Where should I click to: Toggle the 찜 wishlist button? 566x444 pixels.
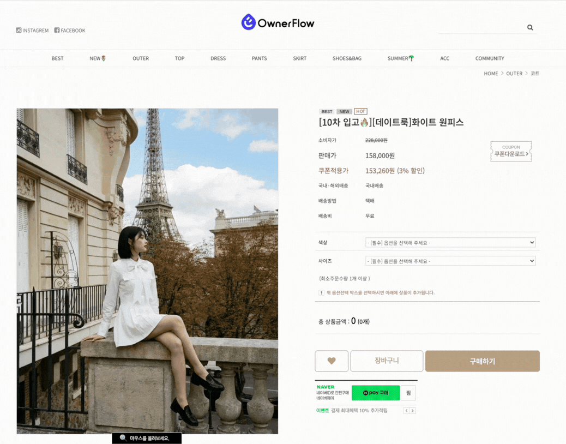pos(408,393)
